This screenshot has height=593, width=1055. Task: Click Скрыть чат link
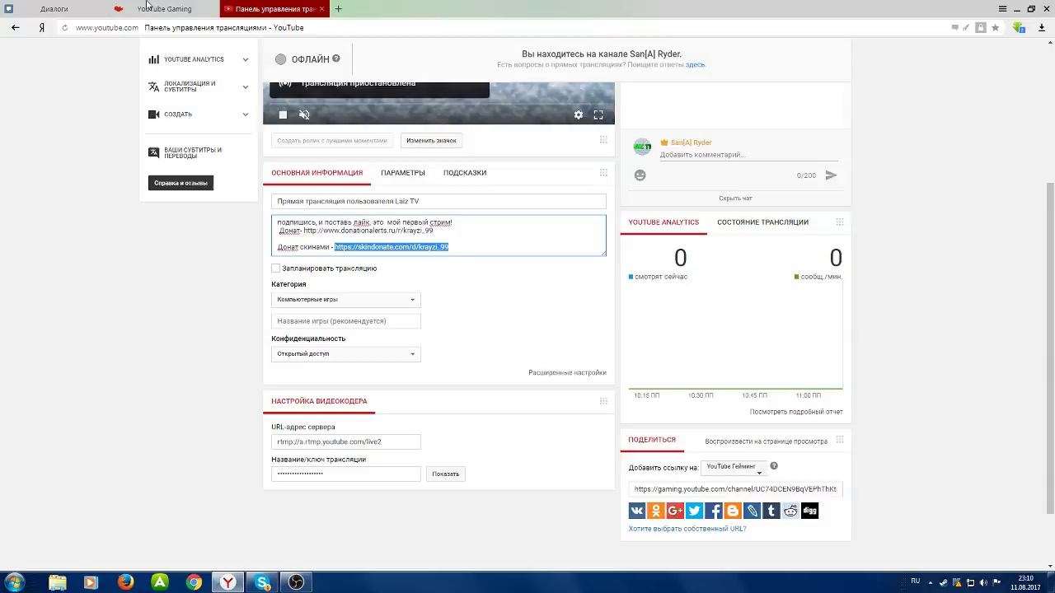click(x=735, y=198)
